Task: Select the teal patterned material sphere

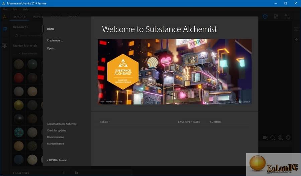Action: point(19,133)
